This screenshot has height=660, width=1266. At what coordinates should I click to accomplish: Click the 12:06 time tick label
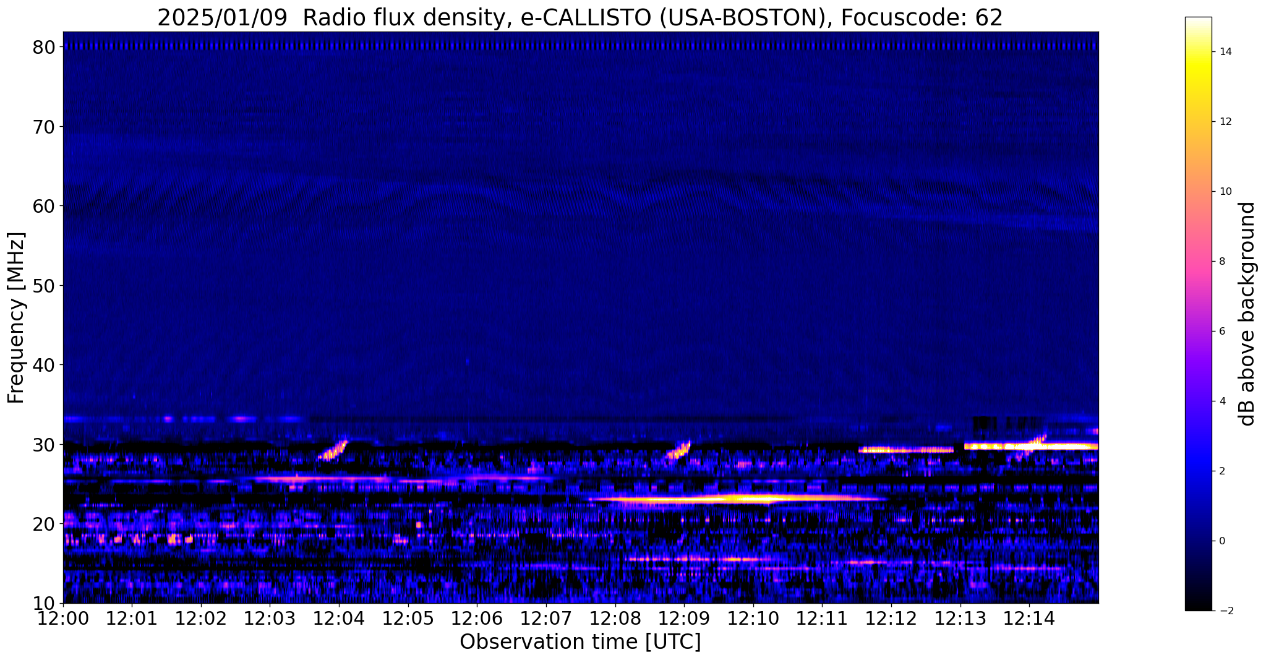pos(477,618)
